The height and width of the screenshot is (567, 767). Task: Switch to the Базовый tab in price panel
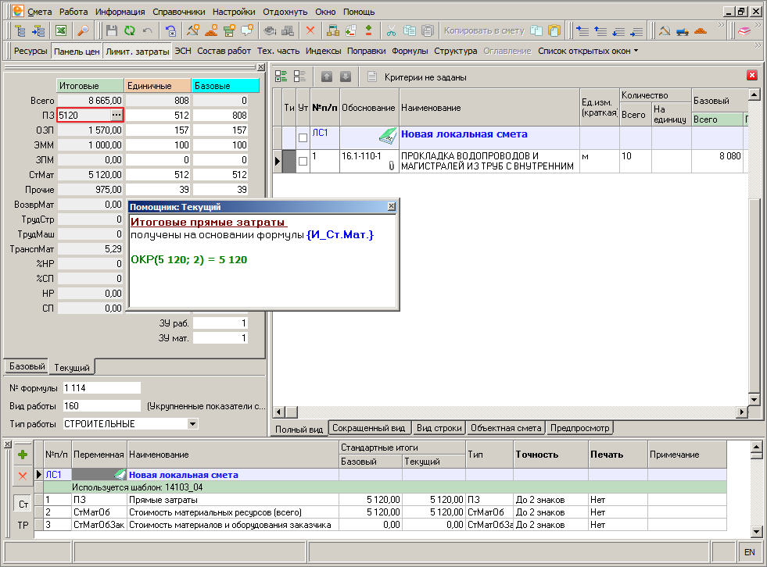pos(27,366)
